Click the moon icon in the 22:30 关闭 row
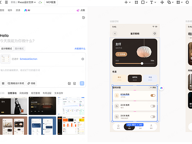Image resolution: width=192 pixels, height=144 pixels. pyautogui.click(x=117, y=106)
